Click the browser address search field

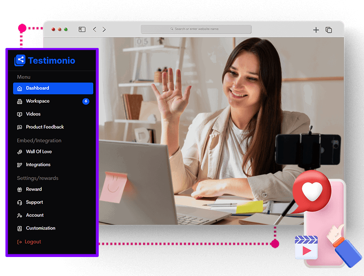[x=196, y=29]
